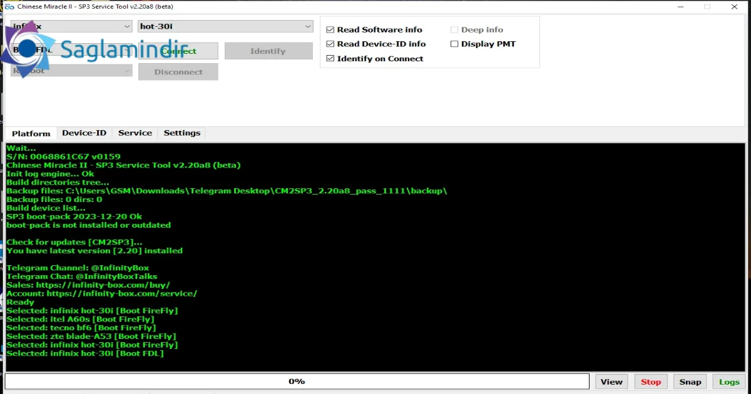Click the Chinese Miracle II title bar icon
Screen dimensions: 751x394
(8, 6)
